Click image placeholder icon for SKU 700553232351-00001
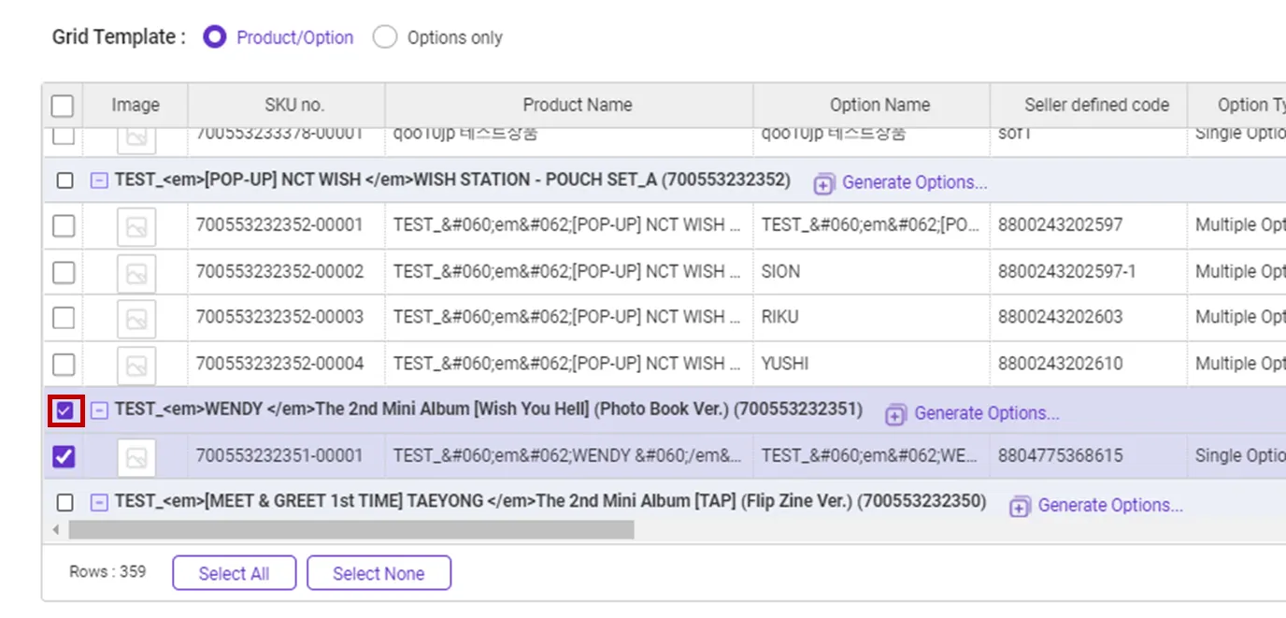 [x=136, y=457]
